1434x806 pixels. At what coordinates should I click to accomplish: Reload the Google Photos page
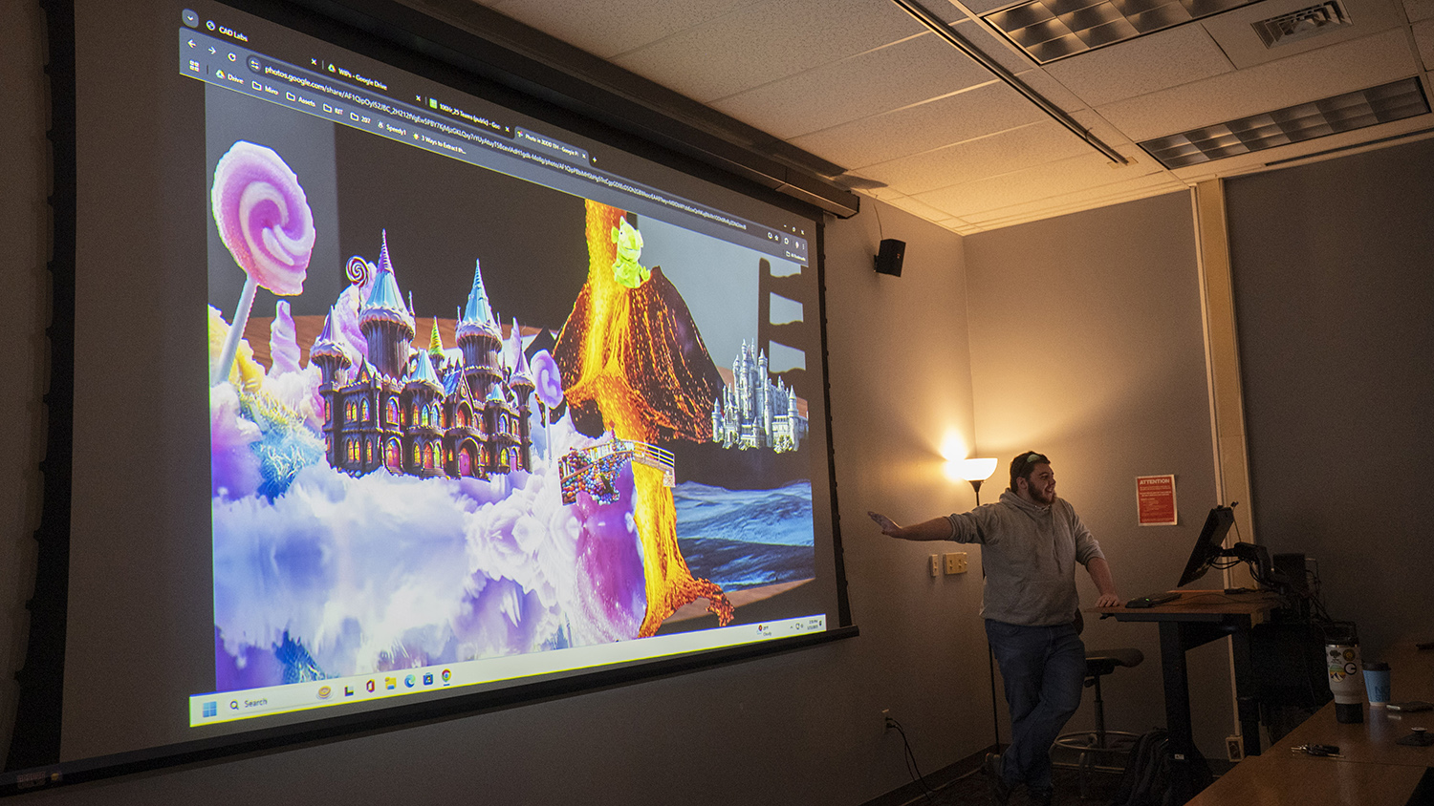(231, 57)
